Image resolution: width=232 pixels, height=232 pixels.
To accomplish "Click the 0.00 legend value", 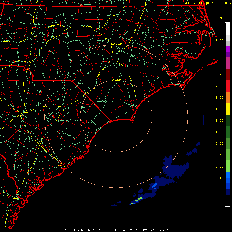I will click(219, 189).
